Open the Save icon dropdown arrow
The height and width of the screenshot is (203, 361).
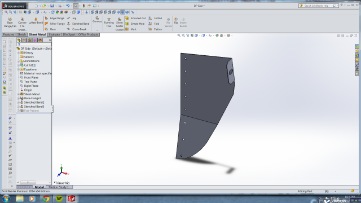pyautogui.click(x=55, y=6)
